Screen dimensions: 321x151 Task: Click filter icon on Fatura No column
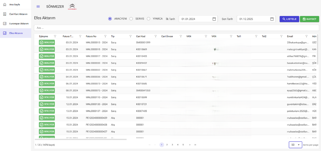105,36
